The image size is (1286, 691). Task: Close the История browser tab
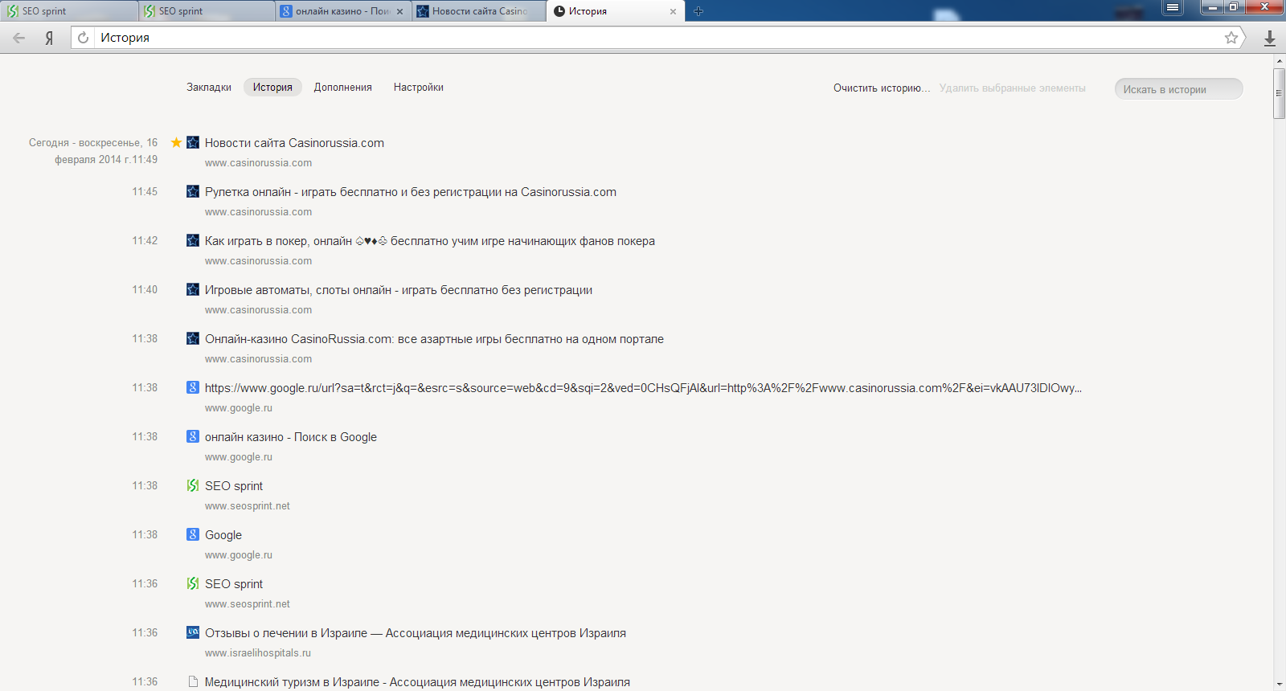click(x=673, y=11)
